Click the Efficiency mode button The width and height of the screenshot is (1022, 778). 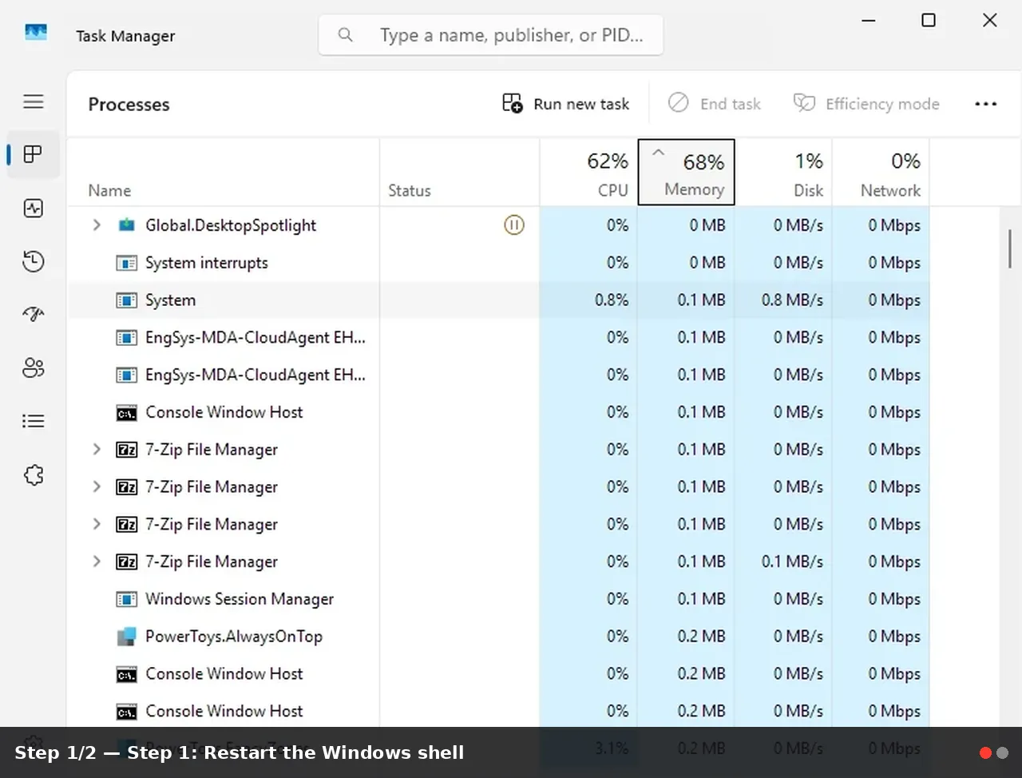coord(866,104)
